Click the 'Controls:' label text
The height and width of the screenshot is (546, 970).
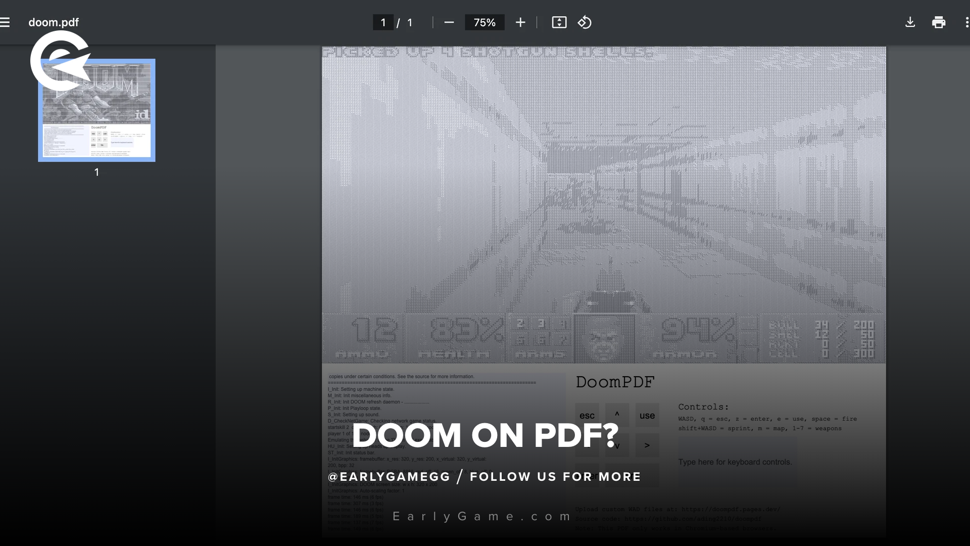[x=703, y=407]
